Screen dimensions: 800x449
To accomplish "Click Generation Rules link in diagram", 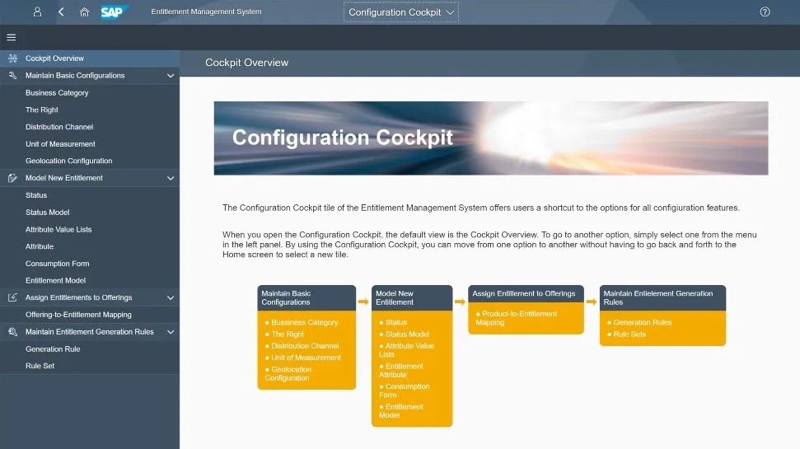I will [x=643, y=322].
